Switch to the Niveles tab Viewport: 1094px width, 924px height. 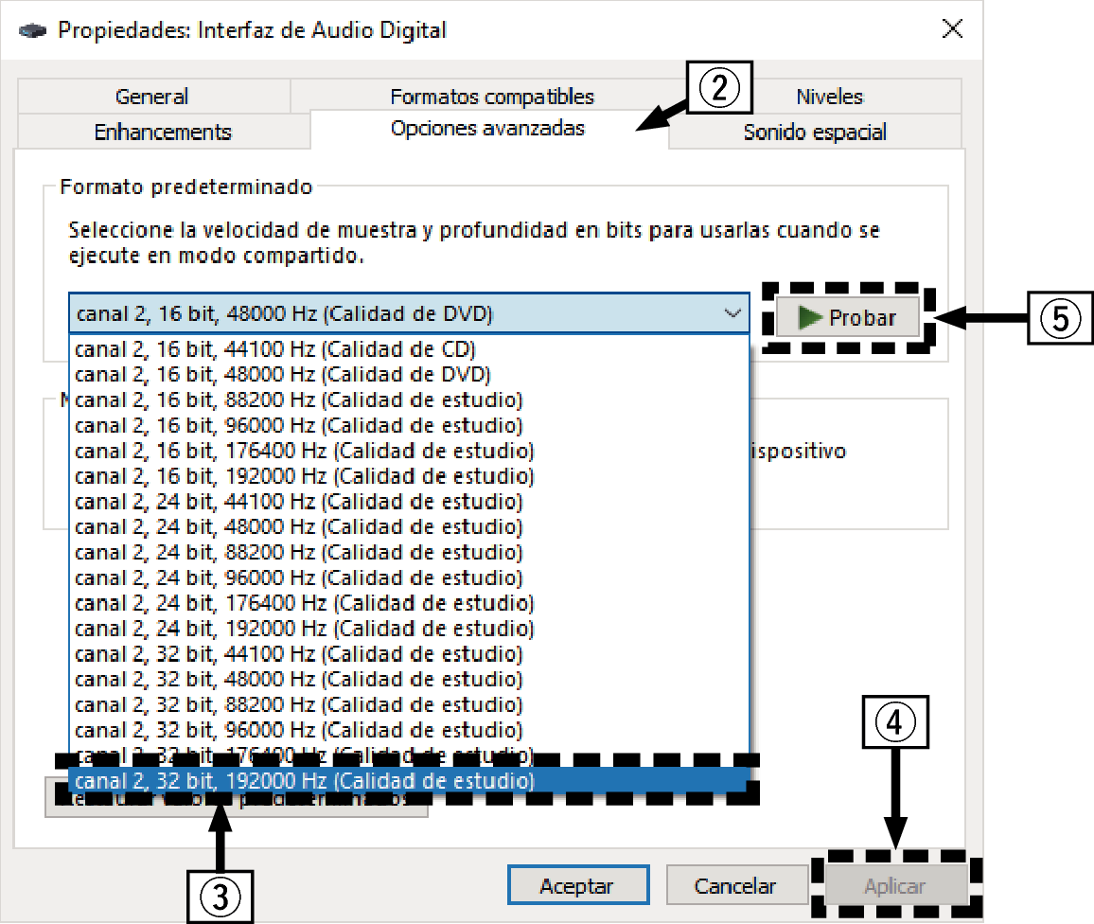point(830,96)
